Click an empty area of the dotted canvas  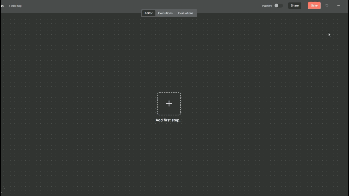[x=82, y=68]
